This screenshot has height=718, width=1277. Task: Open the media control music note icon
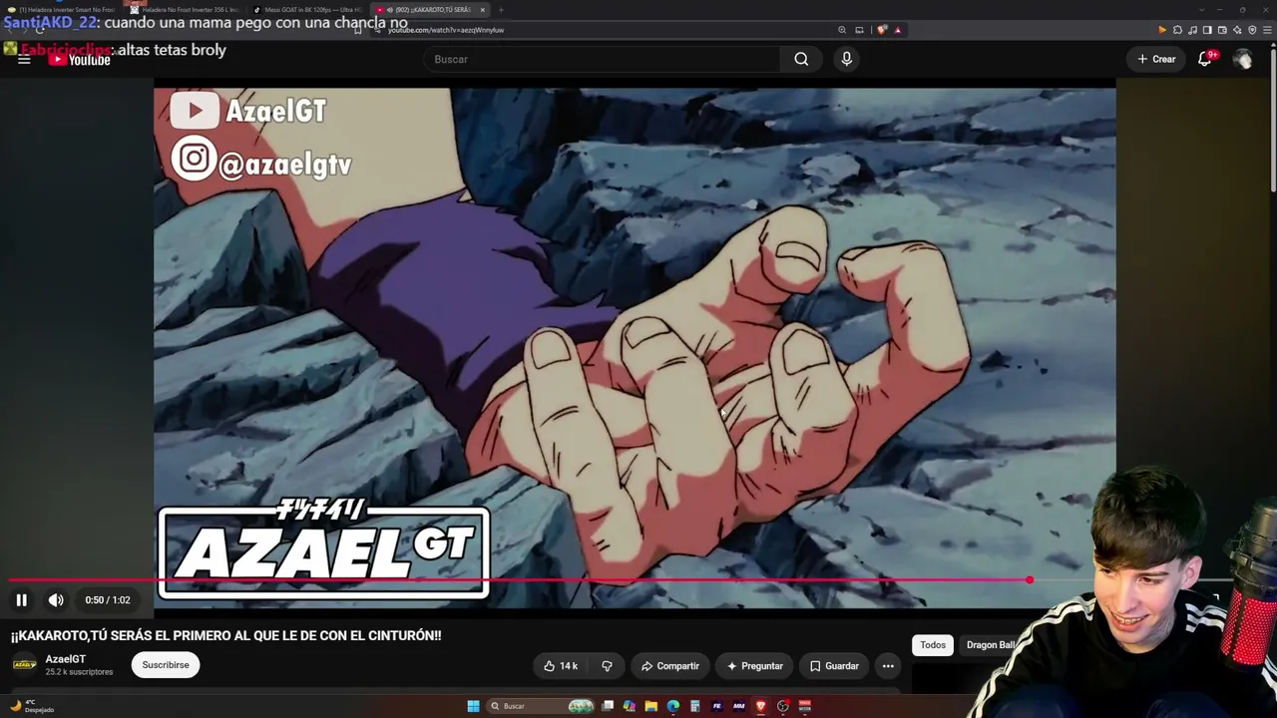pyautogui.click(x=1192, y=30)
